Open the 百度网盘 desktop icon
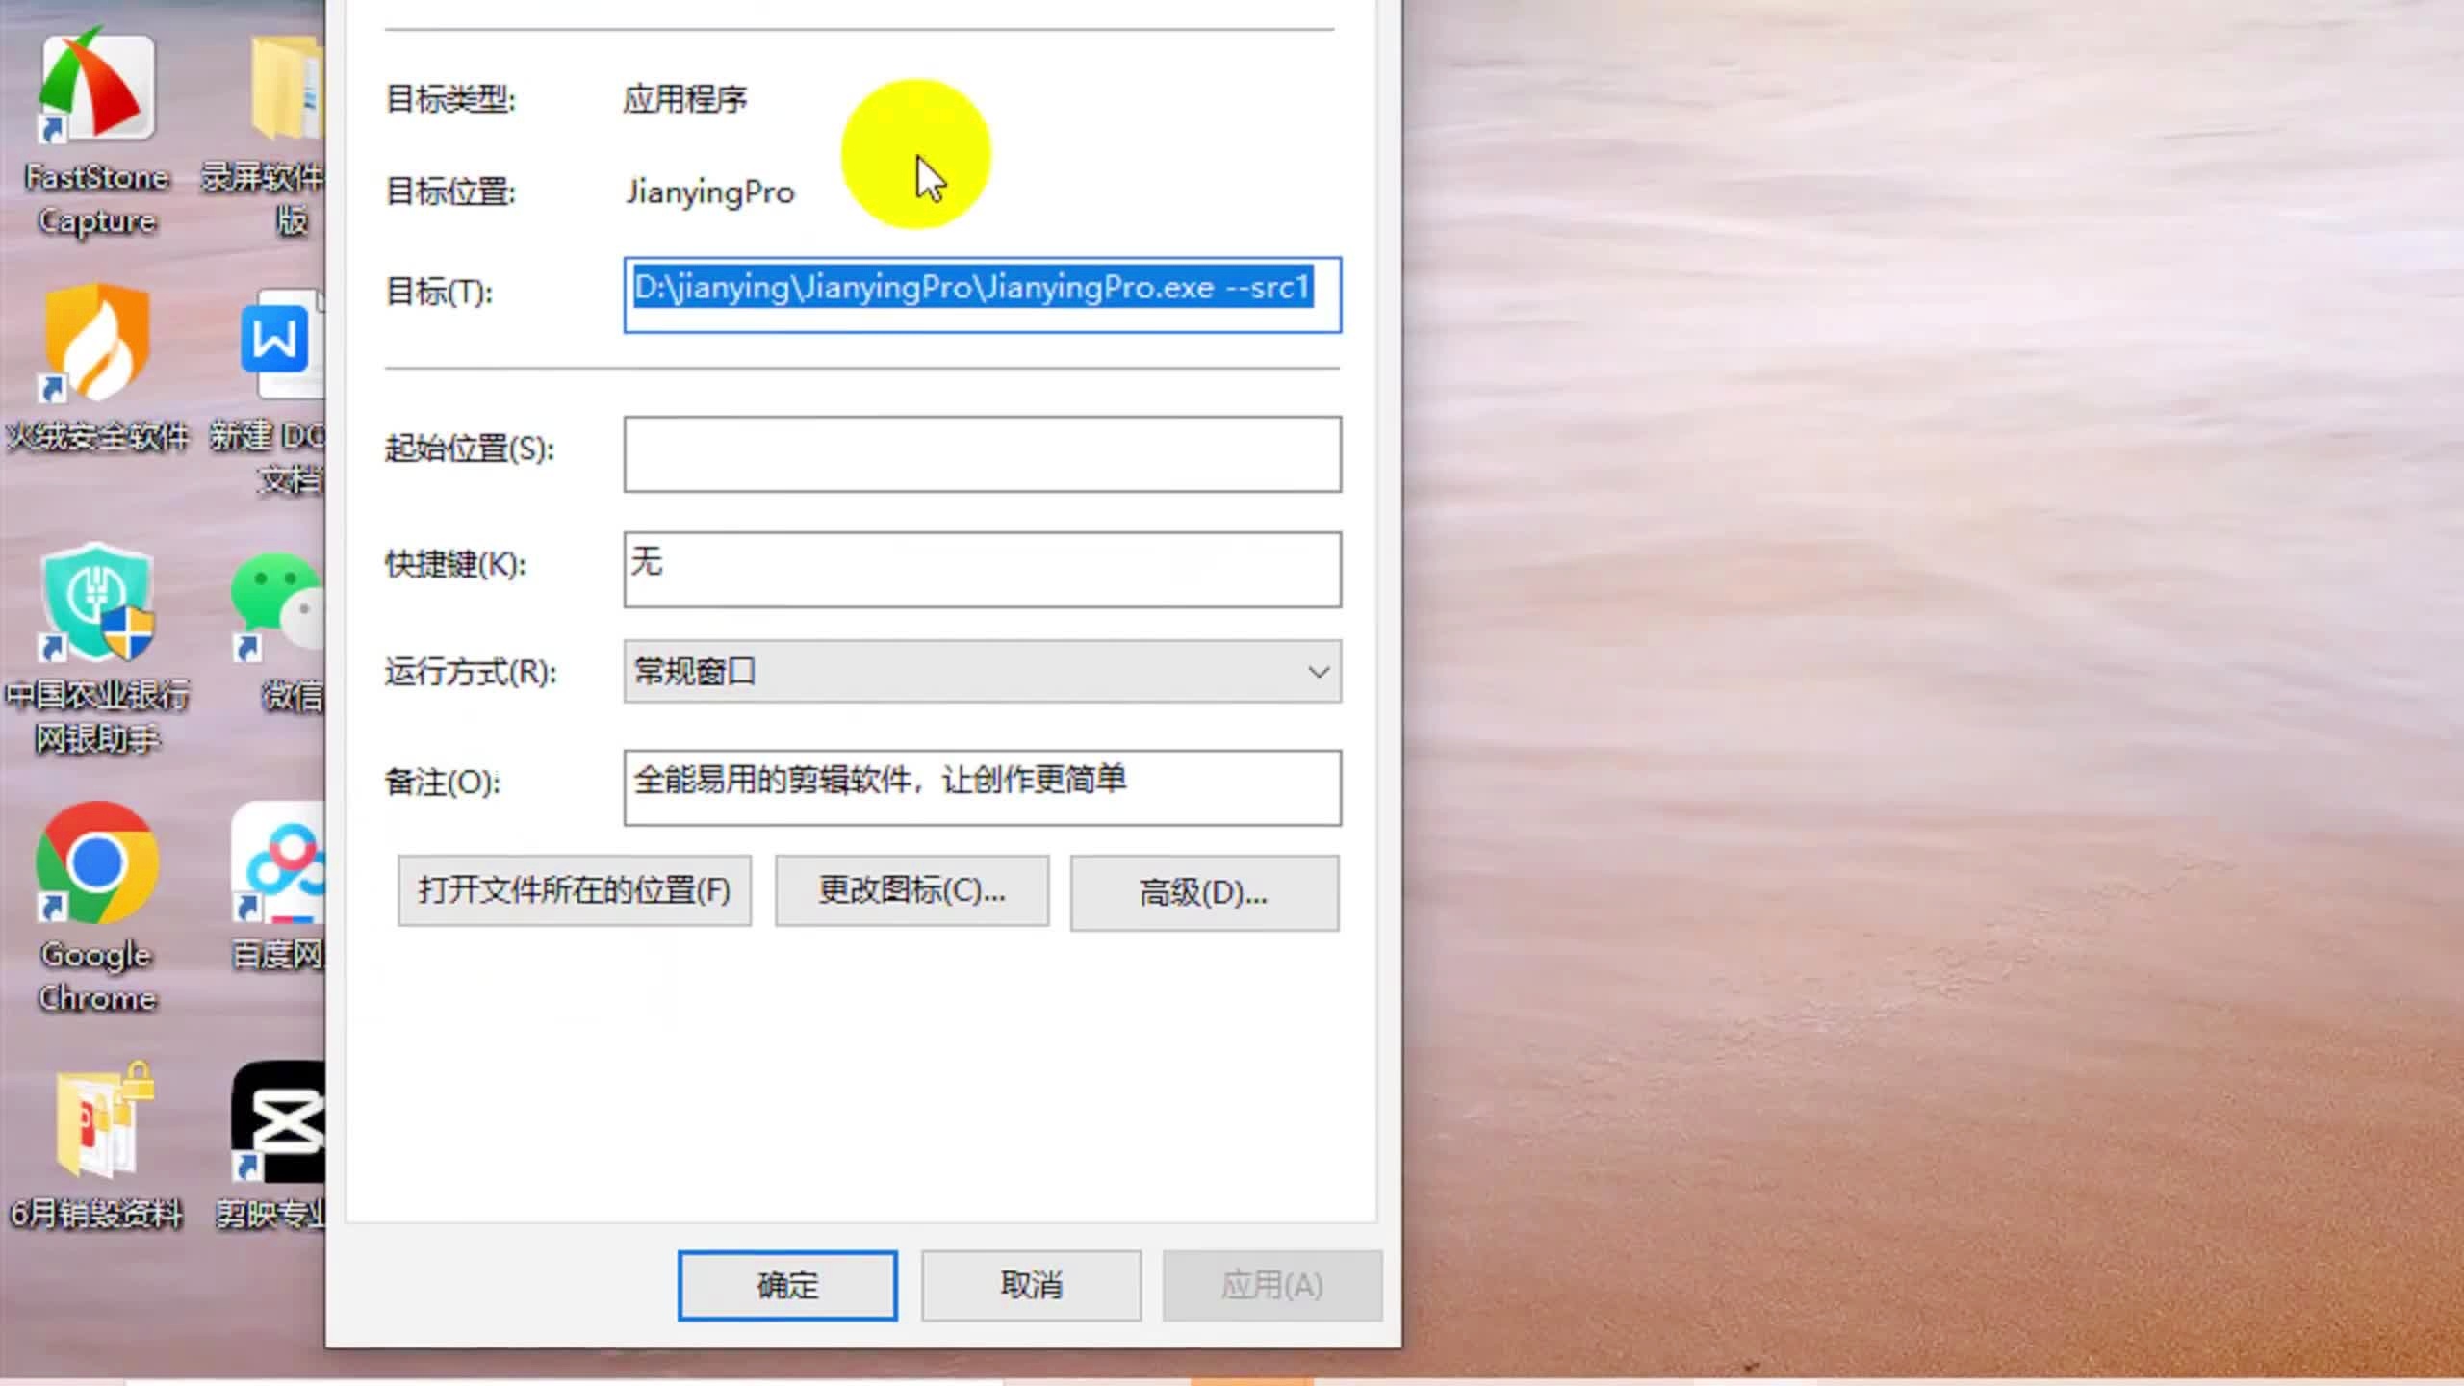 (279, 885)
